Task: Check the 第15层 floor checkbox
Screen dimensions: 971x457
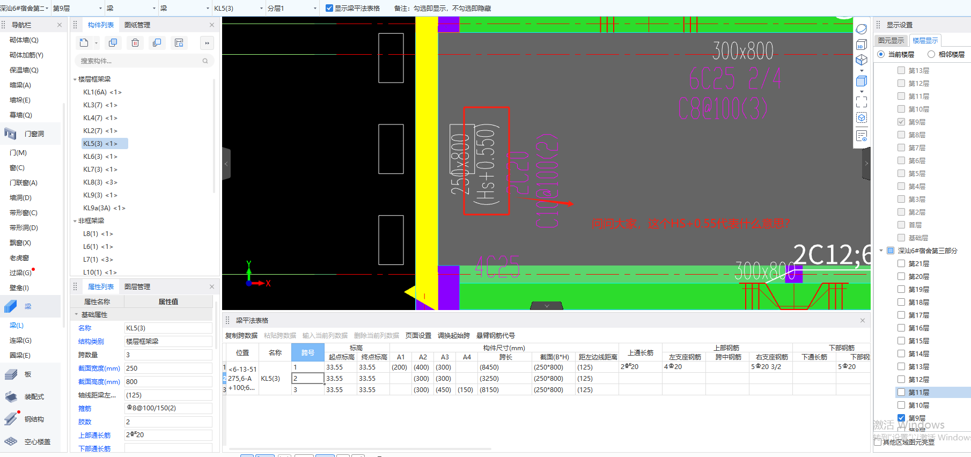Action: [x=901, y=341]
